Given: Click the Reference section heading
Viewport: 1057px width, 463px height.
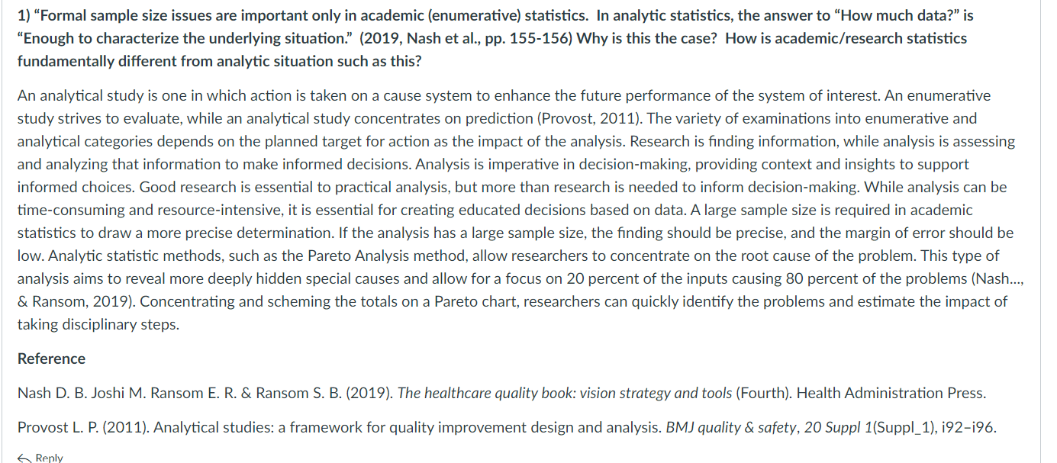Looking at the screenshot, I should 51,359.
